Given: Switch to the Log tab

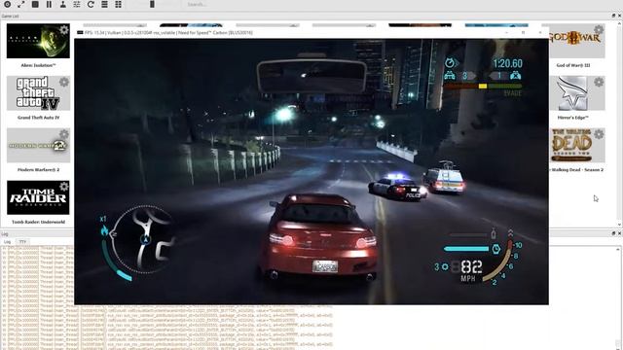Looking at the screenshot, I should [7, 242].
